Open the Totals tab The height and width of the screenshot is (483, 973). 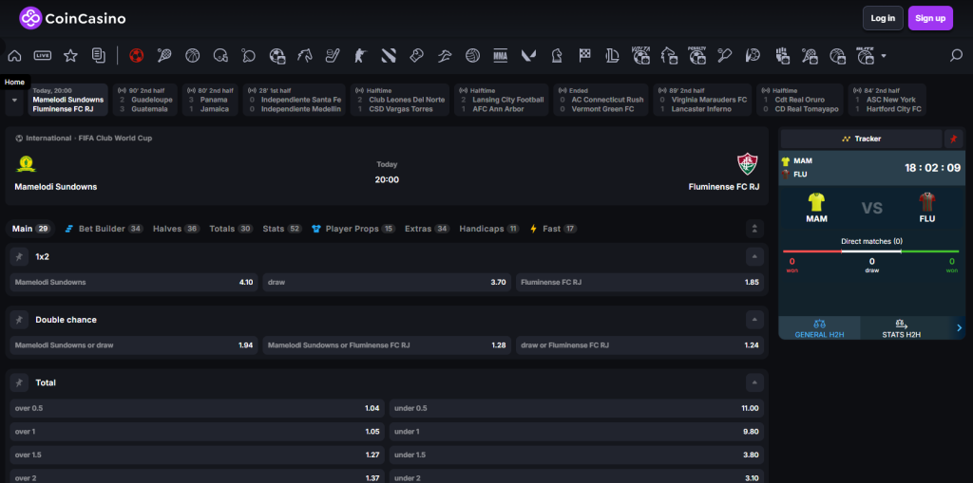click(232, 229)
